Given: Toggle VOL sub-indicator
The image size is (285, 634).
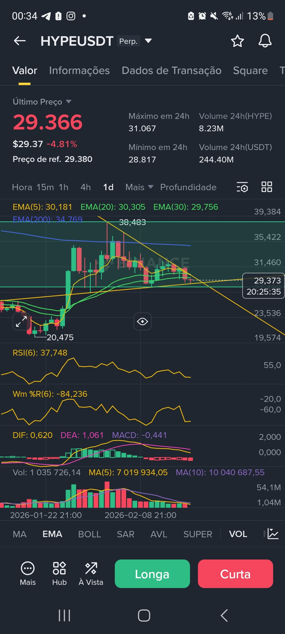Looking at the screenshot, I should 238,534.
